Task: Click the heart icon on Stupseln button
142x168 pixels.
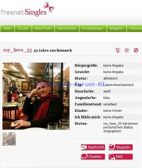Action: click(112, 147)
